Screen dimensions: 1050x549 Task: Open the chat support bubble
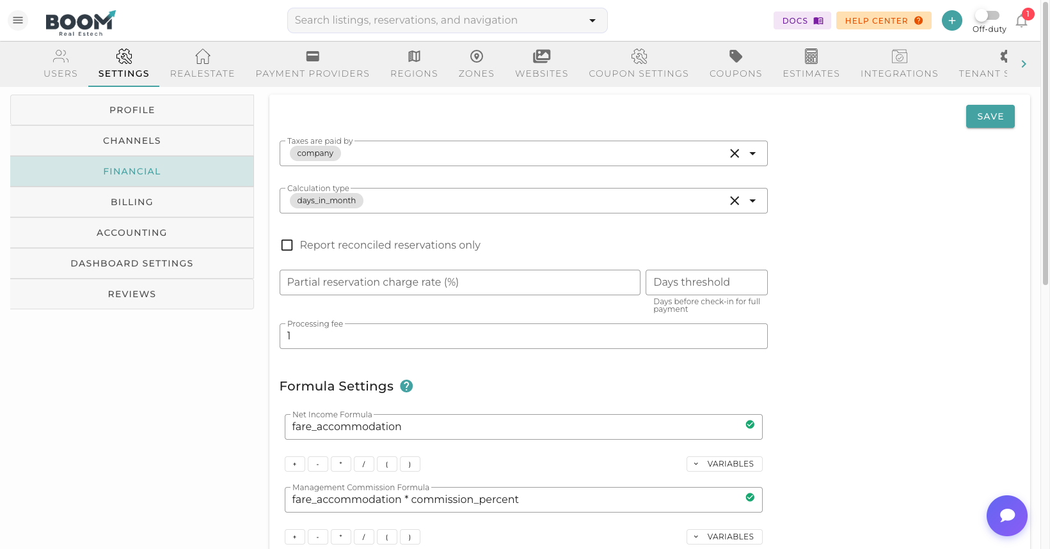pos(1006,515)
